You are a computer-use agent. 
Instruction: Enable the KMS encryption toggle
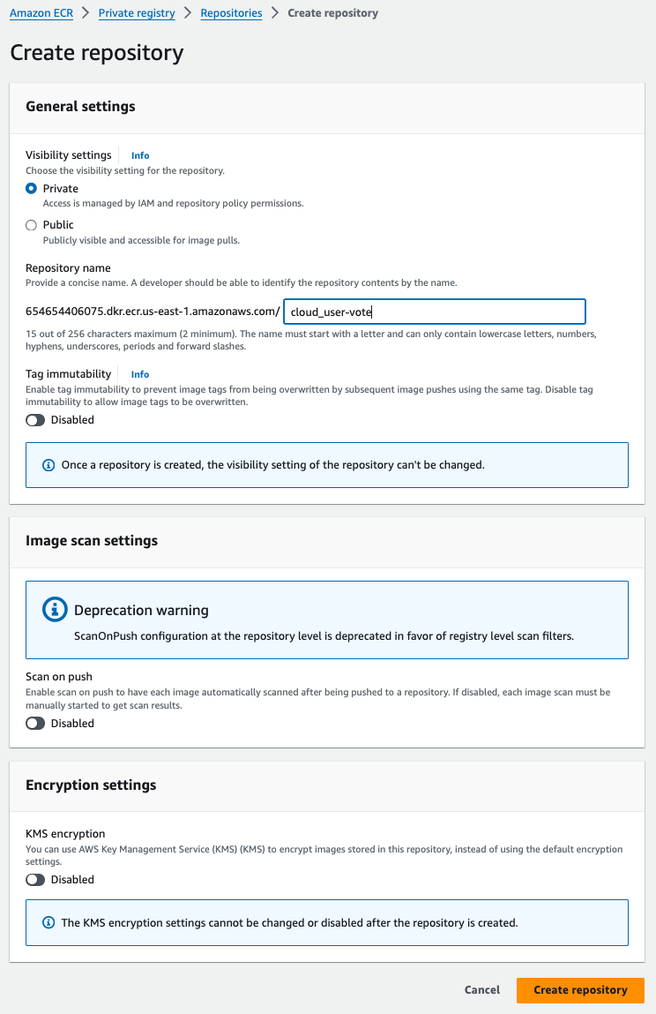pos(35,880)
